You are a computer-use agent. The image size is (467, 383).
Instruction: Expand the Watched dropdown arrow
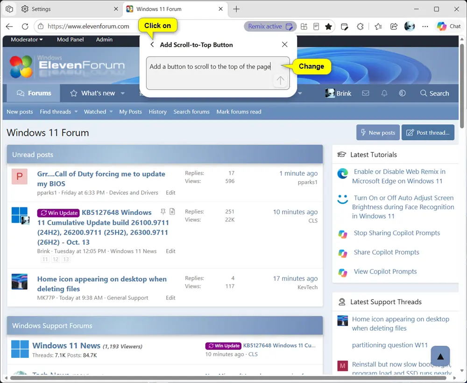tap(111, 112)
